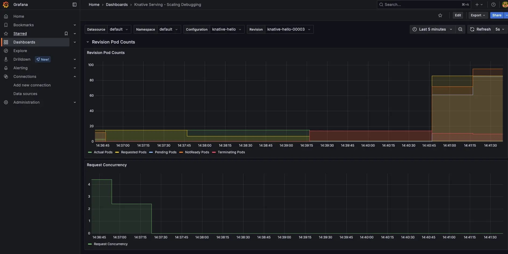The height and width of the screenshot is (254, 508).
Task: Click the Administration gear icon
Action: click(6, 102)
